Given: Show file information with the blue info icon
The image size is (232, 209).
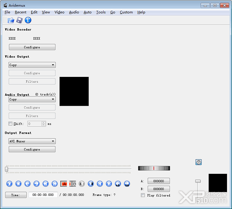Looking at the screenshot, I should (x=28, y=20).
